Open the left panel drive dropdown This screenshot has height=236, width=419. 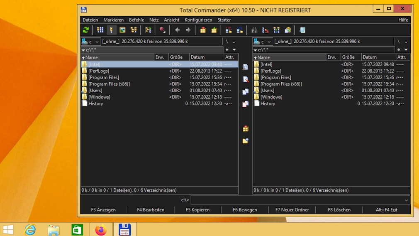click(91, 42)
